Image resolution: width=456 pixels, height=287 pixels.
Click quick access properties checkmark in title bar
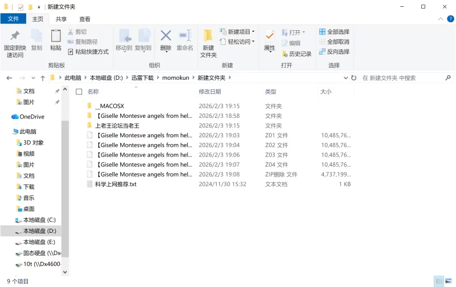21,7
